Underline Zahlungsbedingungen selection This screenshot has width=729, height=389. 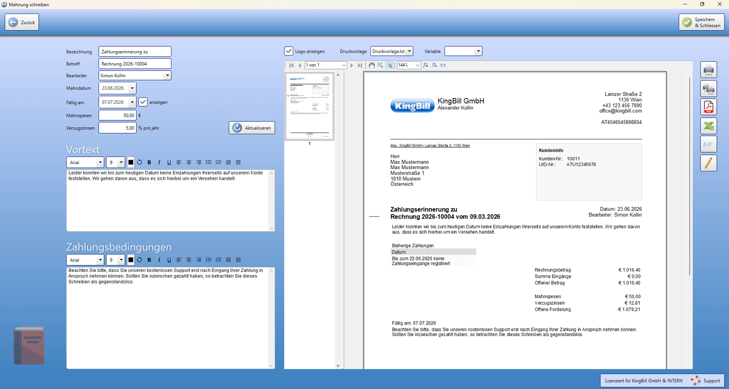point(169,260)
